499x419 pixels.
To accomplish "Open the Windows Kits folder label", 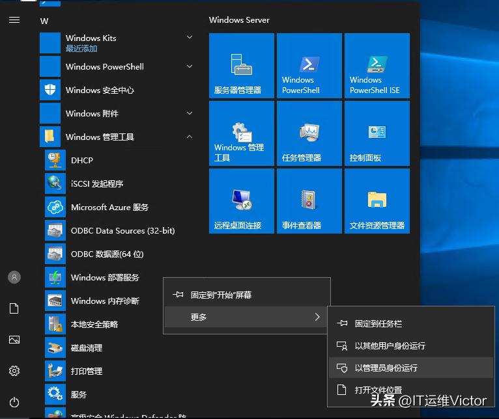I will [91, 38].
